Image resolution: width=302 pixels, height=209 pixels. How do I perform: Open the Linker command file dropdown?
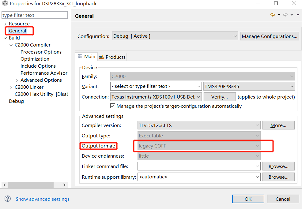(199, 166)
